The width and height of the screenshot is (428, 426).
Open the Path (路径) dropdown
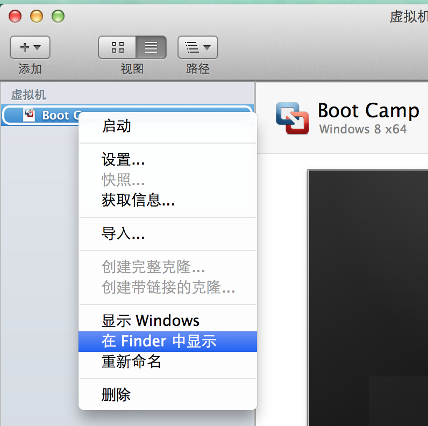[198, 47]
